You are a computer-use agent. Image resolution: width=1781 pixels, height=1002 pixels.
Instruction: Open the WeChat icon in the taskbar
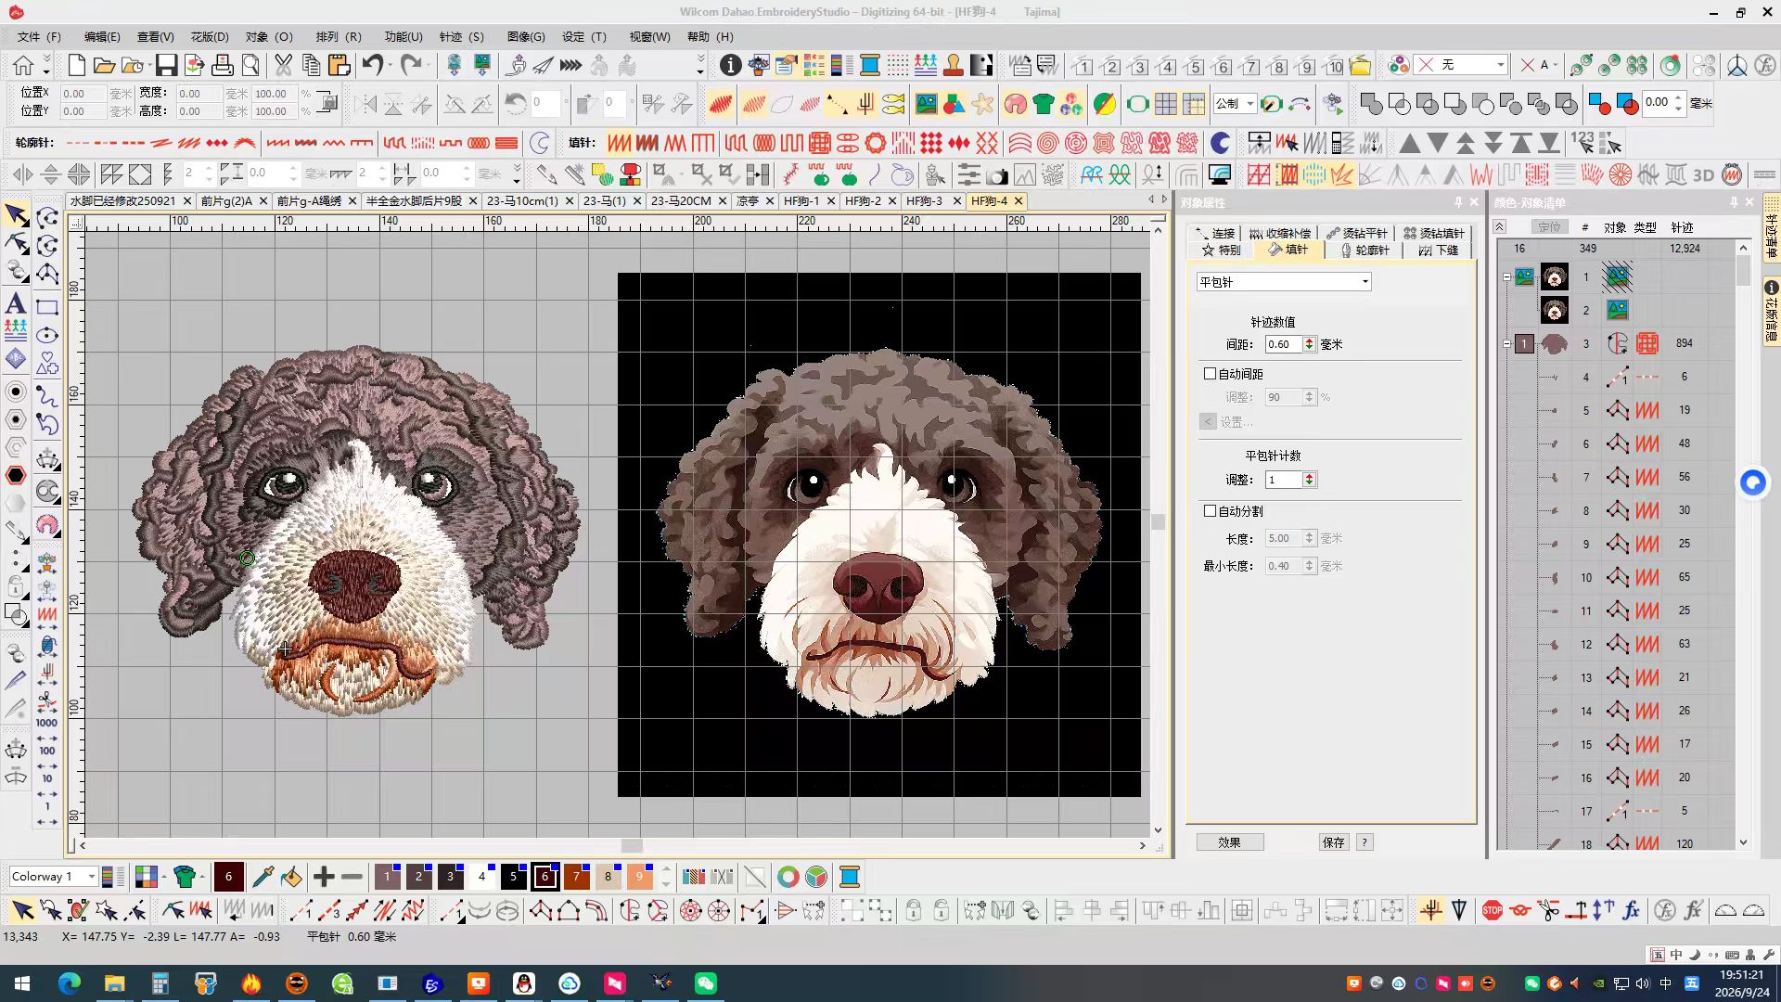(x=706, y=983)
